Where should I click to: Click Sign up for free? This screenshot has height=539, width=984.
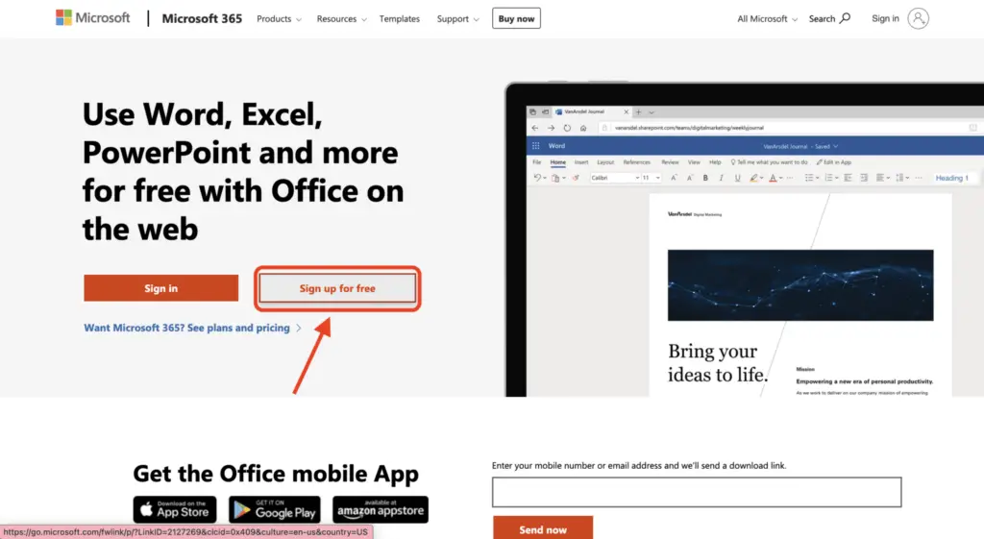point(337,288)
